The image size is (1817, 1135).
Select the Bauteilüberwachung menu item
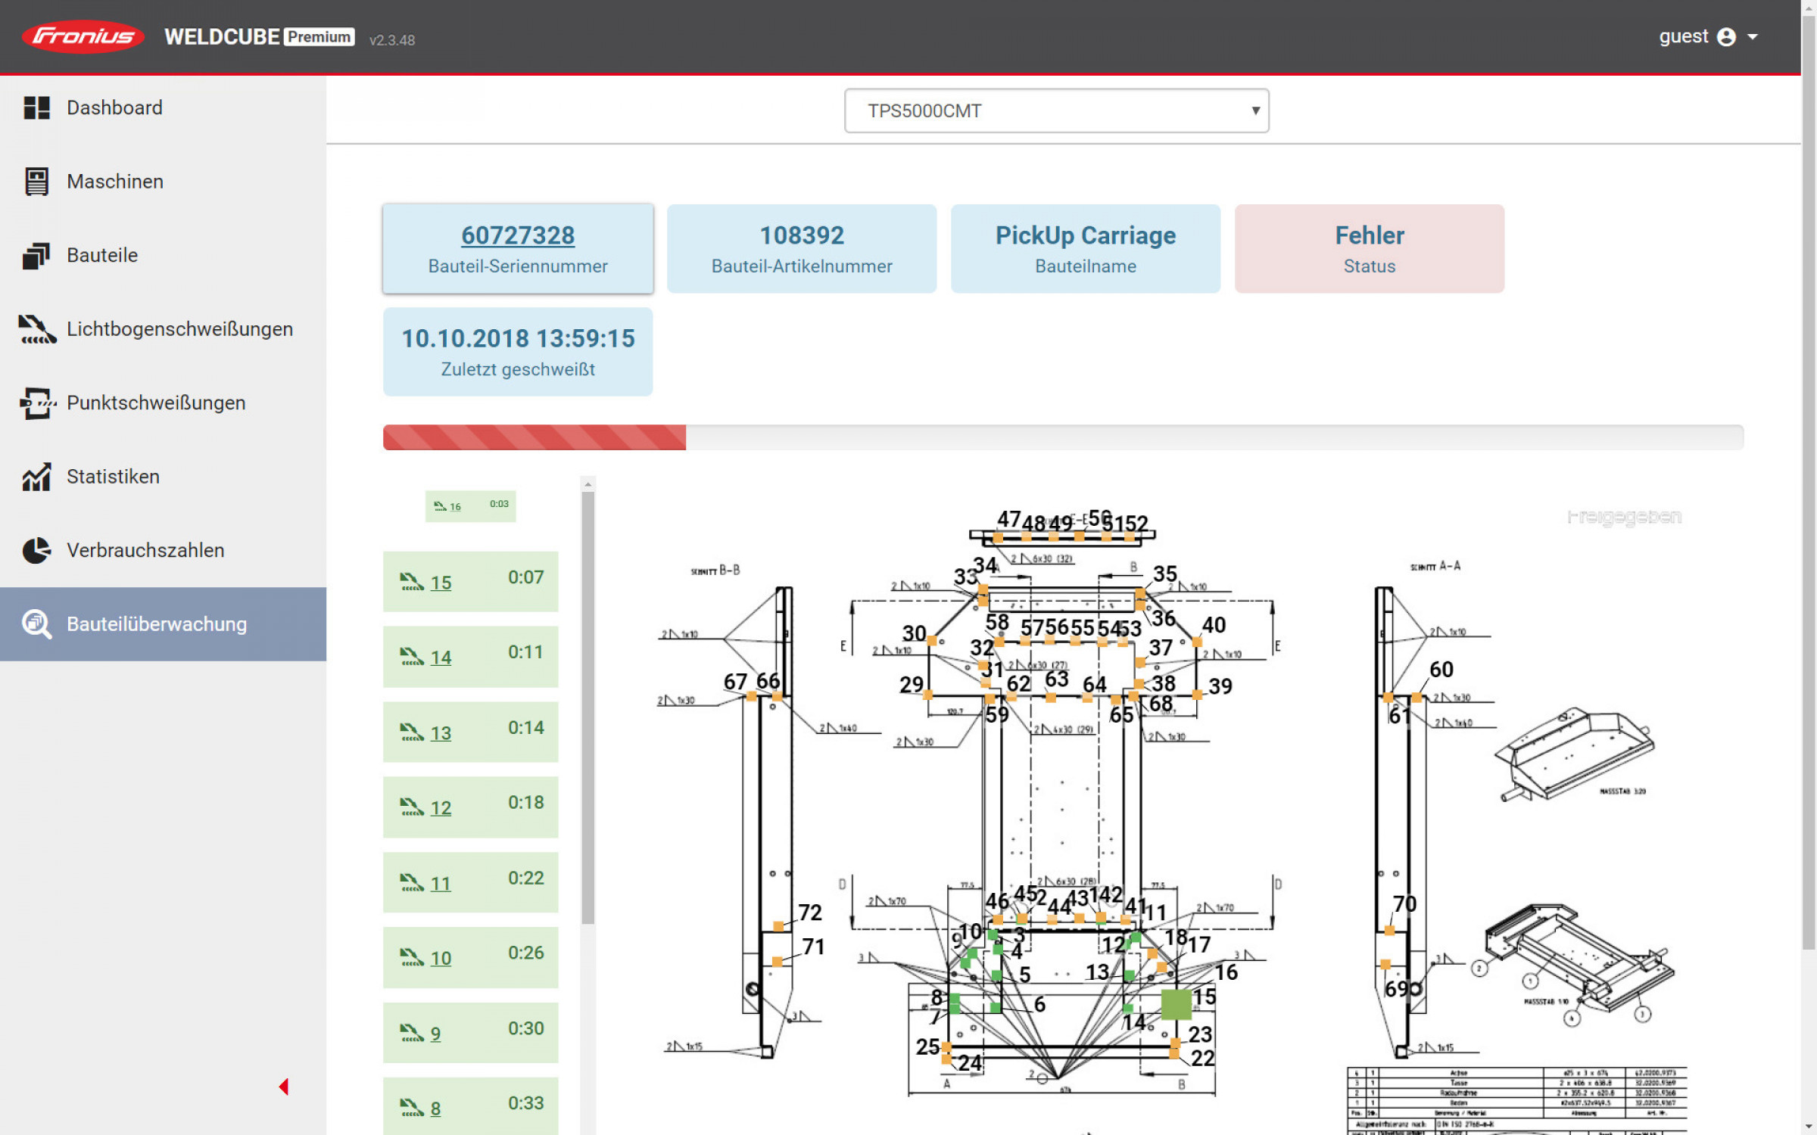(156, 624)
